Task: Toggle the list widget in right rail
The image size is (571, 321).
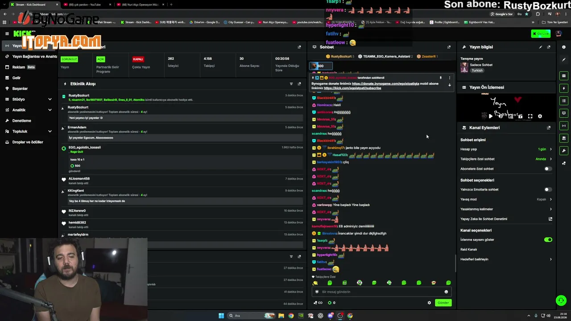Action: point(564,101)
